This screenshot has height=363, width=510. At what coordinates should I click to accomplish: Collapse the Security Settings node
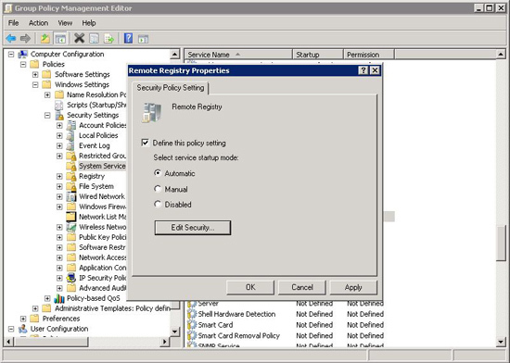point(47,115)
